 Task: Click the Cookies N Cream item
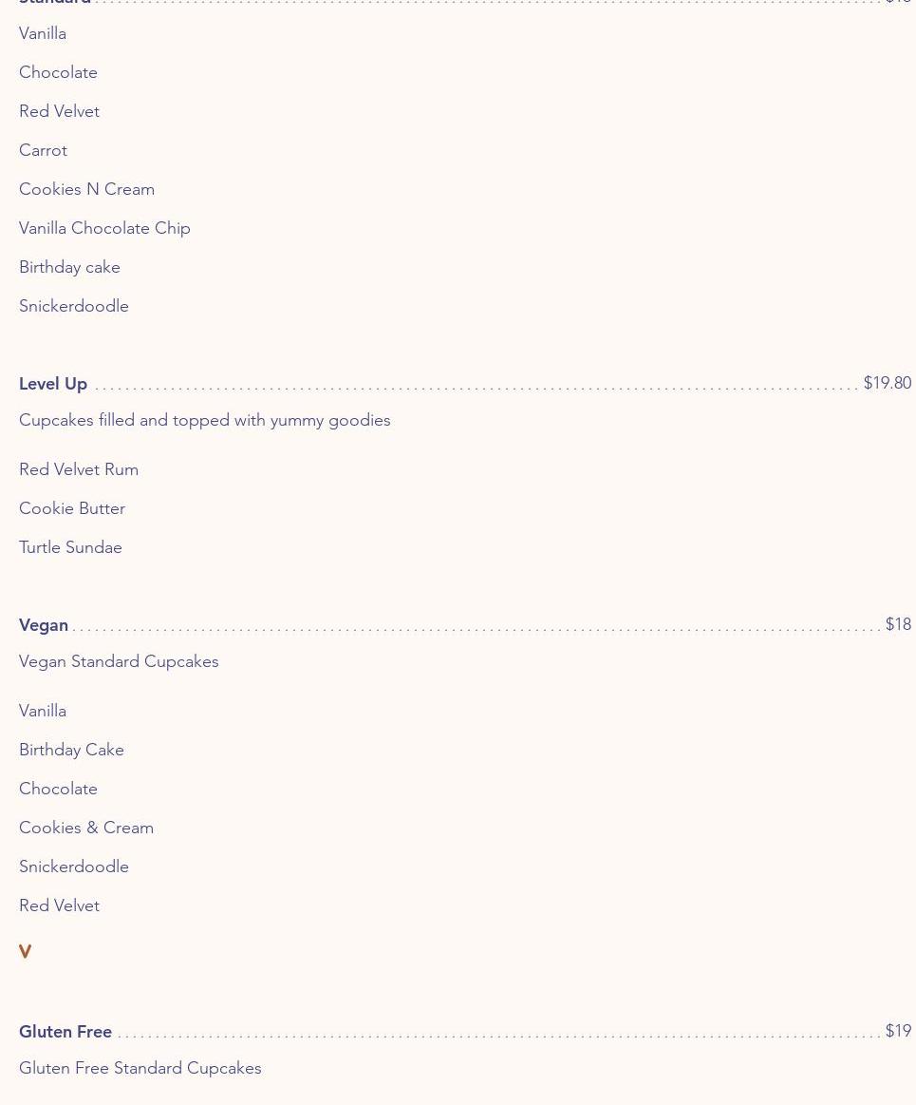(x=86, y=189)
